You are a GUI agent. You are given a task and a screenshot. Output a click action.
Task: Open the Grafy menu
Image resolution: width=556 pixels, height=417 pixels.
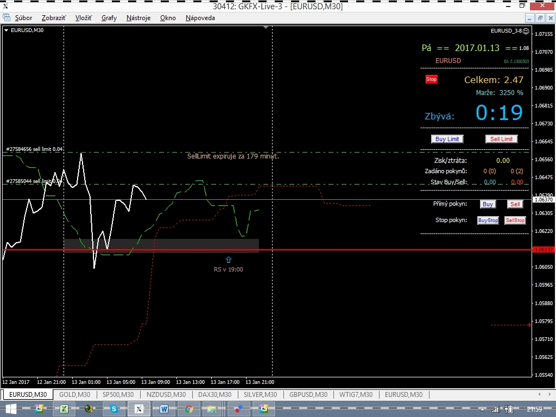tap(109, 18)
